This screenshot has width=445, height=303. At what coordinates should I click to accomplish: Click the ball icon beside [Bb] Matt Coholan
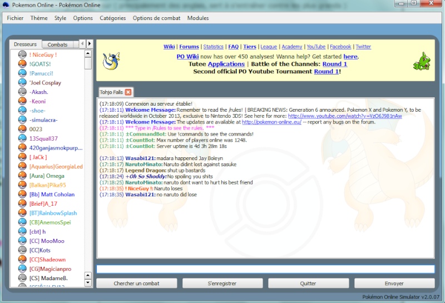[x=22, y=195]
